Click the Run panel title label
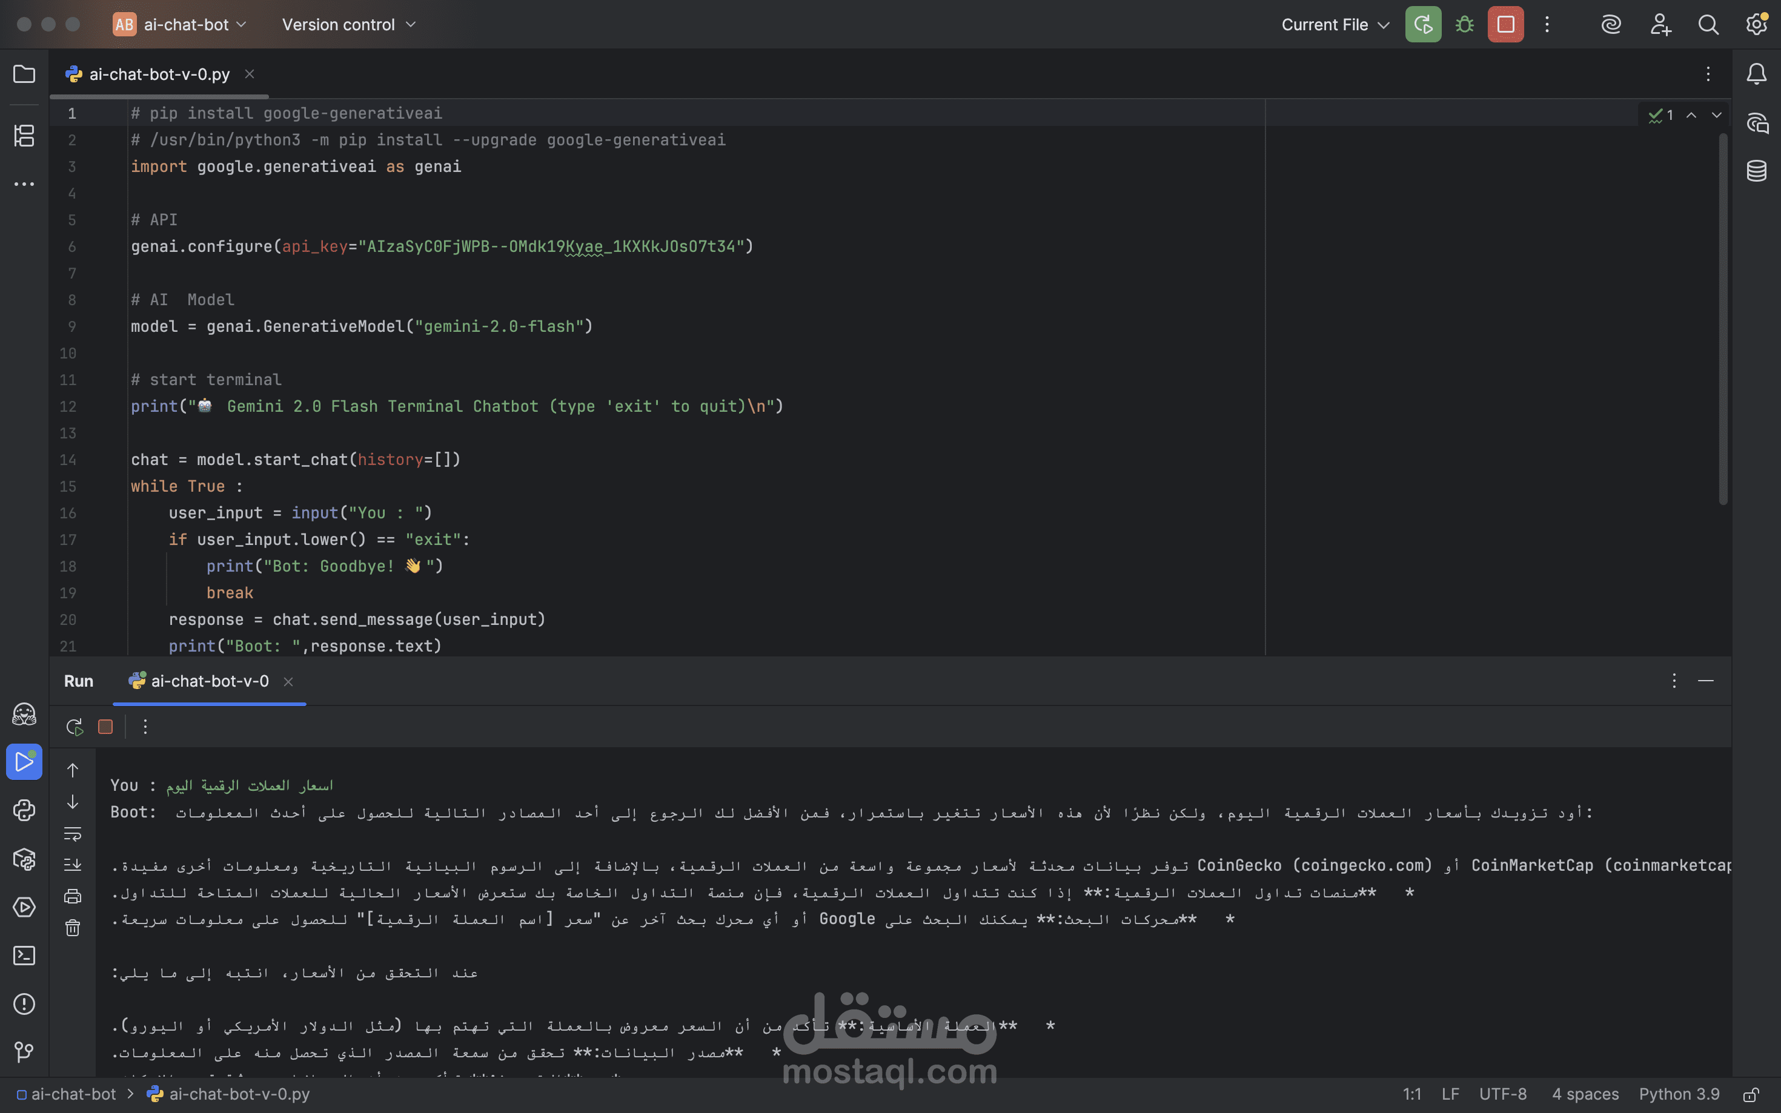1781x1113 pixels. pos(79,682)
